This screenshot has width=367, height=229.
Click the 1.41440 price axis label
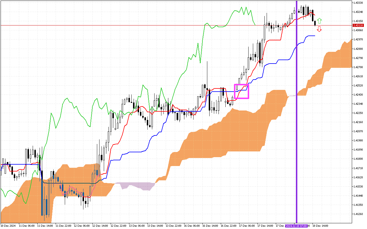pos(358,196)
